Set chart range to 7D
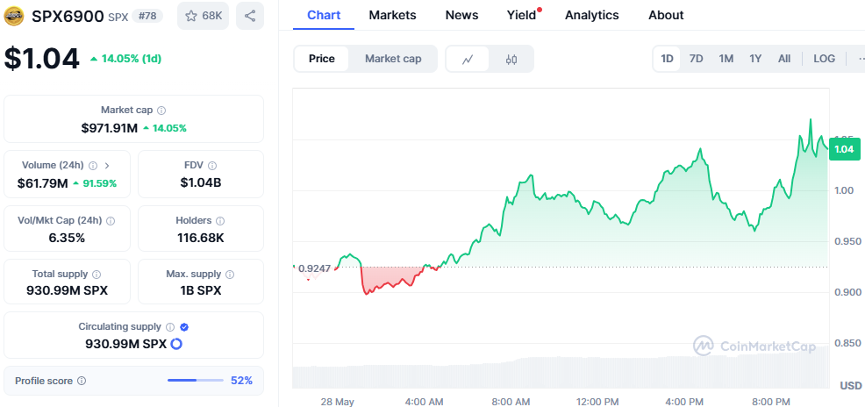The height and width of the screenshot is (407, 865). click(x=697, y=59)
